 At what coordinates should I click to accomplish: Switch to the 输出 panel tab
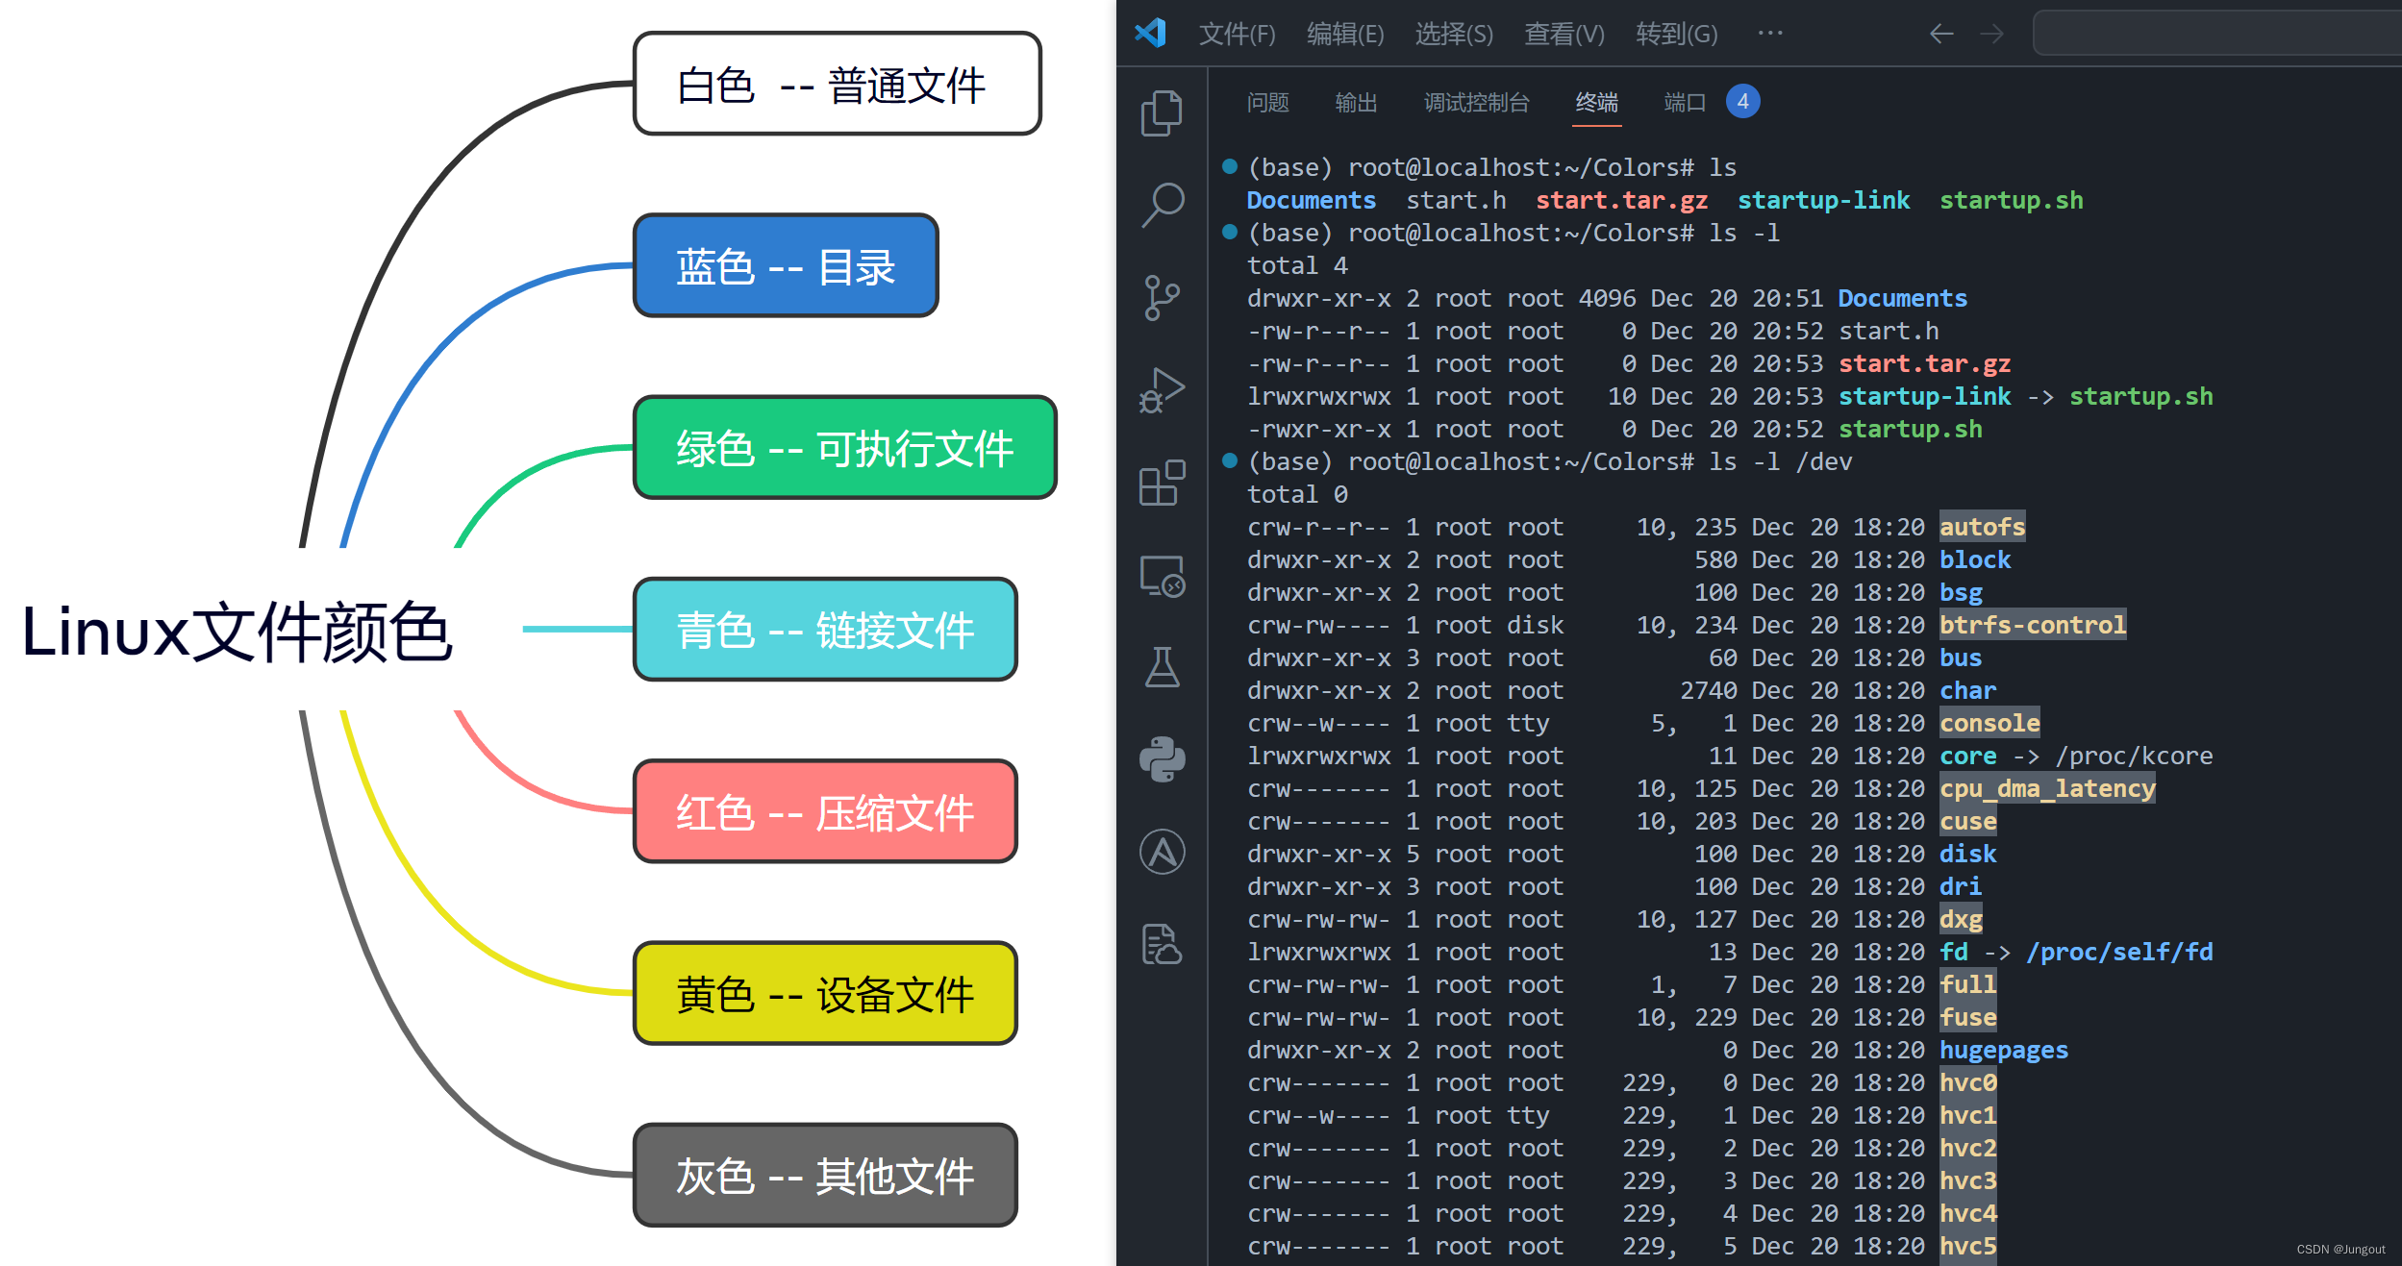point(1356,102)
